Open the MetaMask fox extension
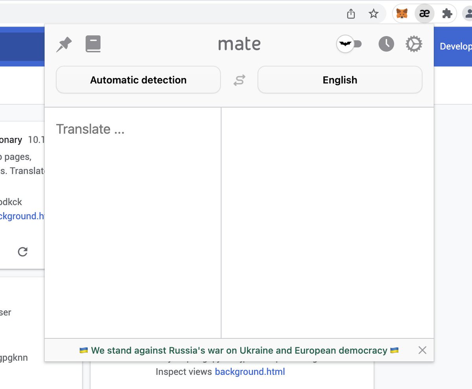 click(402, 14)
